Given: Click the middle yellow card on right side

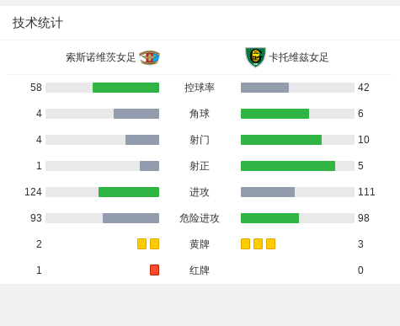Looking at the screenshot, I should pos(258,243).
